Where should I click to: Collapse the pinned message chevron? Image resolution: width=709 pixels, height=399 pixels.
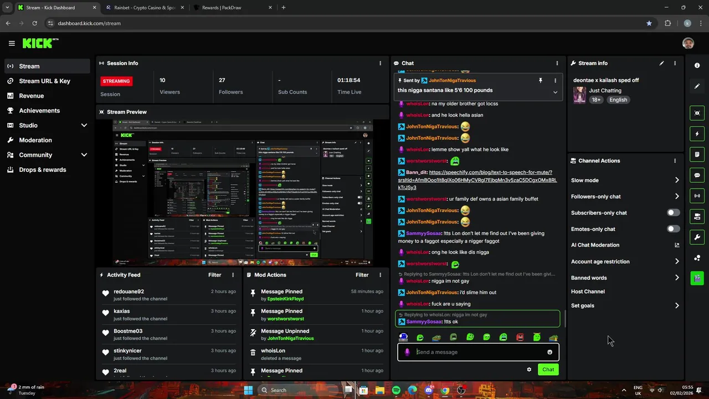point(555,93)
